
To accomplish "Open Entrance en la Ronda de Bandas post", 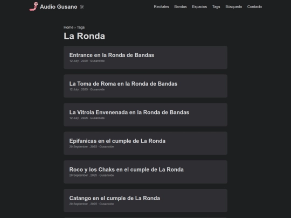I will (145, 58).
